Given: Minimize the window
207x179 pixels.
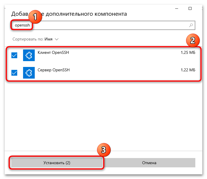Looking at the screenshot, I should pos(177,8).
